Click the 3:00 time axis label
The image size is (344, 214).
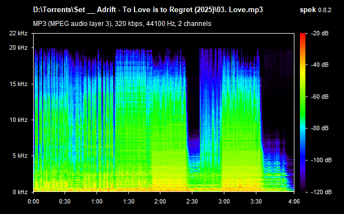point(224,201)
